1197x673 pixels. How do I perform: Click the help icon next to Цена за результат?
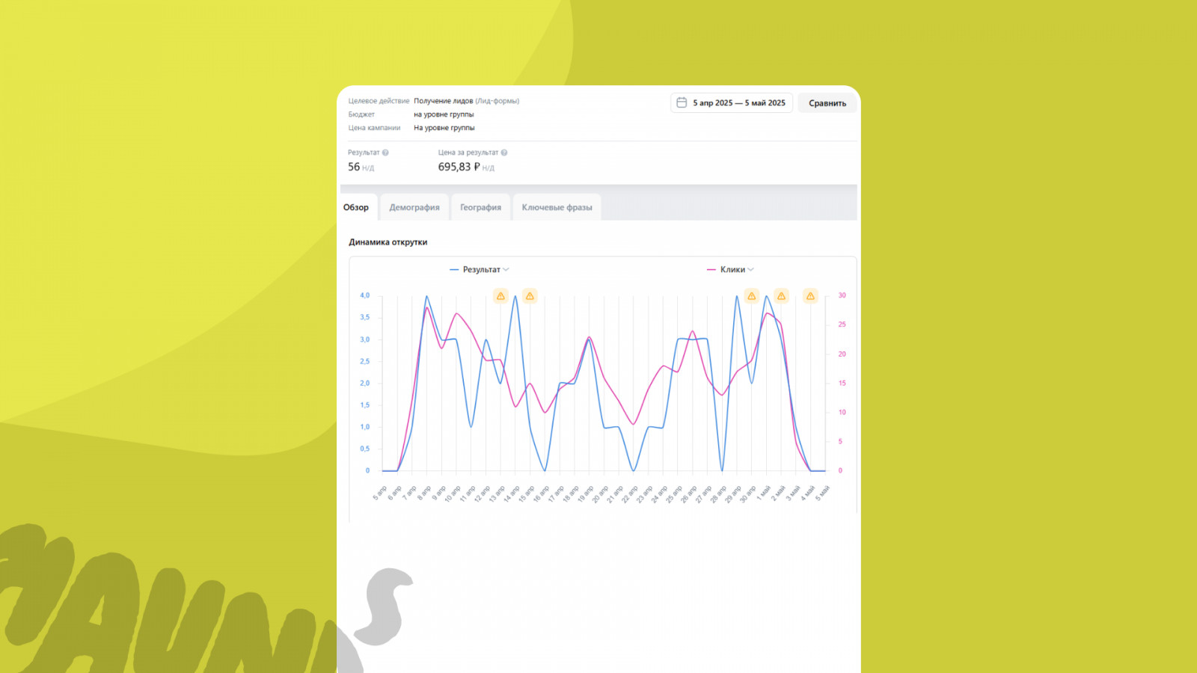[x=504, y=153]
